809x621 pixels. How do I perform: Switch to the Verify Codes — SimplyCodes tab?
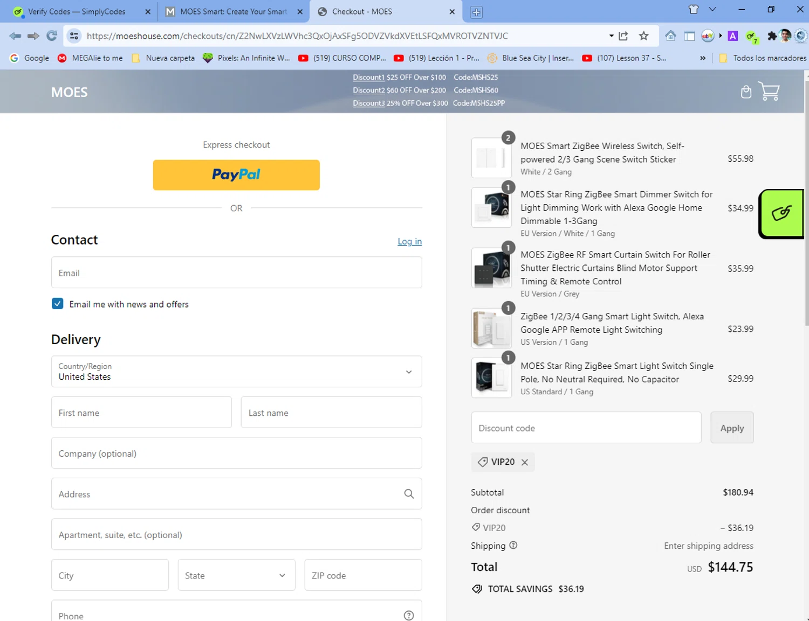pos(77,11)
